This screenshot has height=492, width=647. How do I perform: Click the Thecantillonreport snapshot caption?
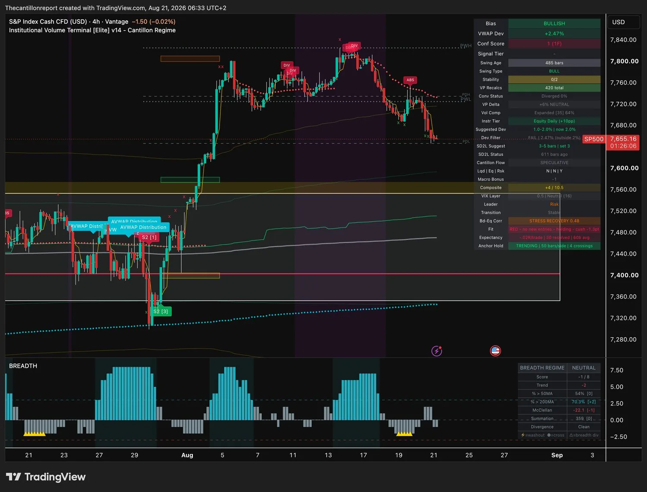pyautogui.click(x=116, y=8)
